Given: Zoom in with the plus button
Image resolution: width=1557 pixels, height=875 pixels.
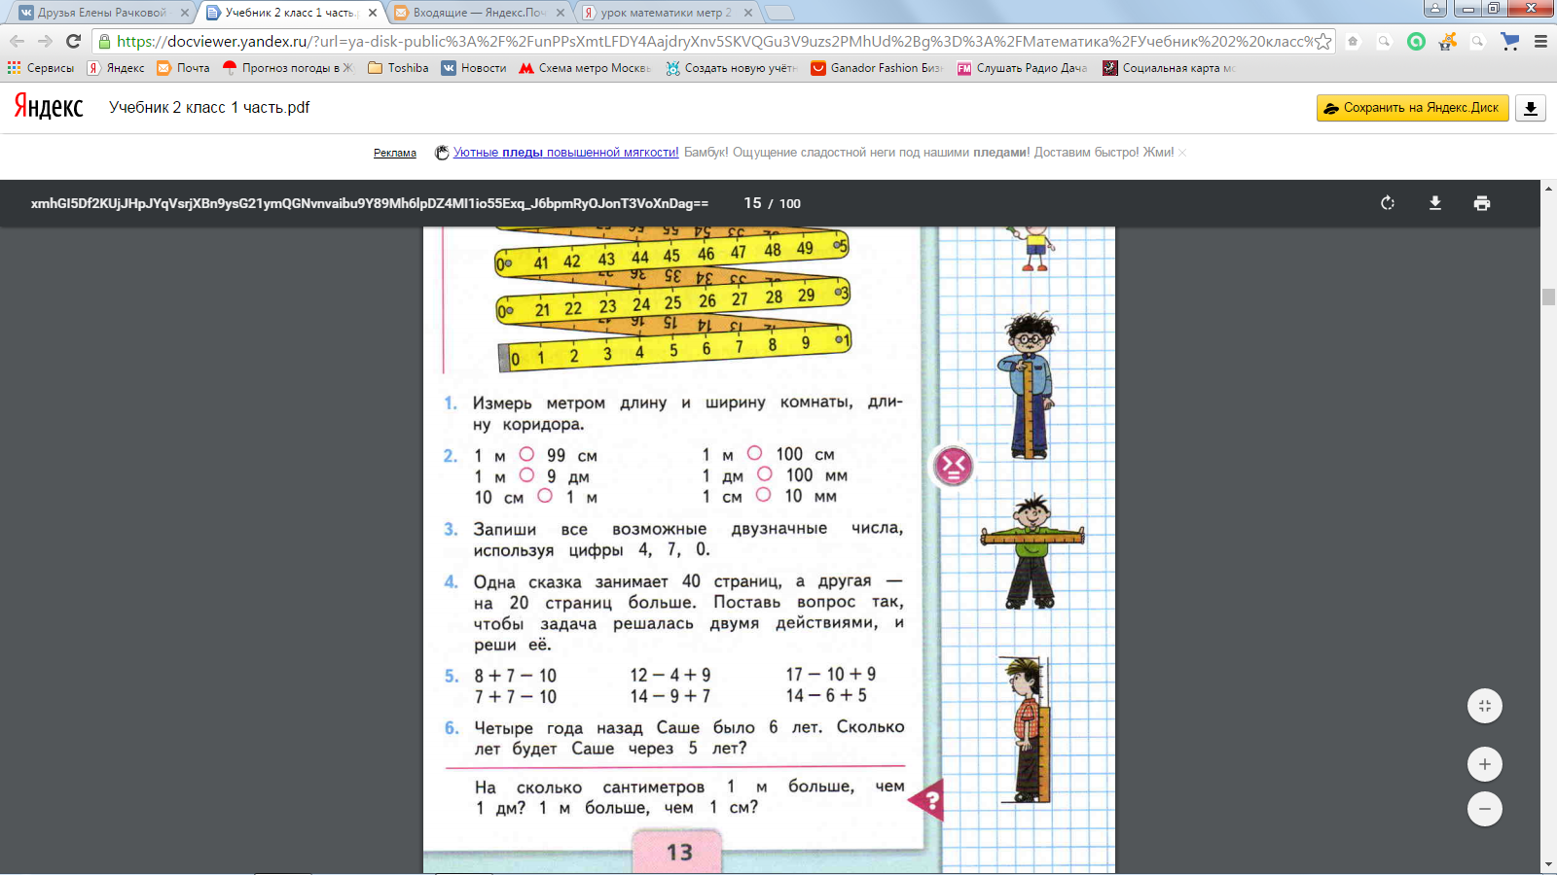Looking at the screenshot, I should pyautogui.click(x=1485, y=764).
